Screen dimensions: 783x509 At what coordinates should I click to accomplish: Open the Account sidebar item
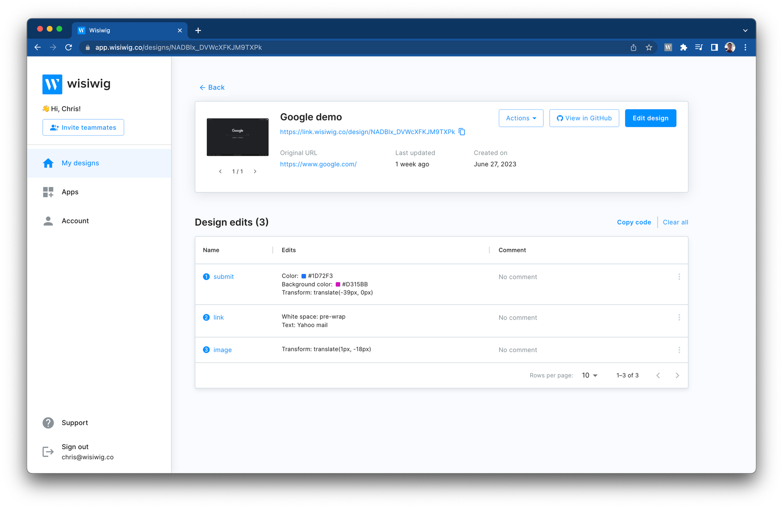tap(75, 221)
